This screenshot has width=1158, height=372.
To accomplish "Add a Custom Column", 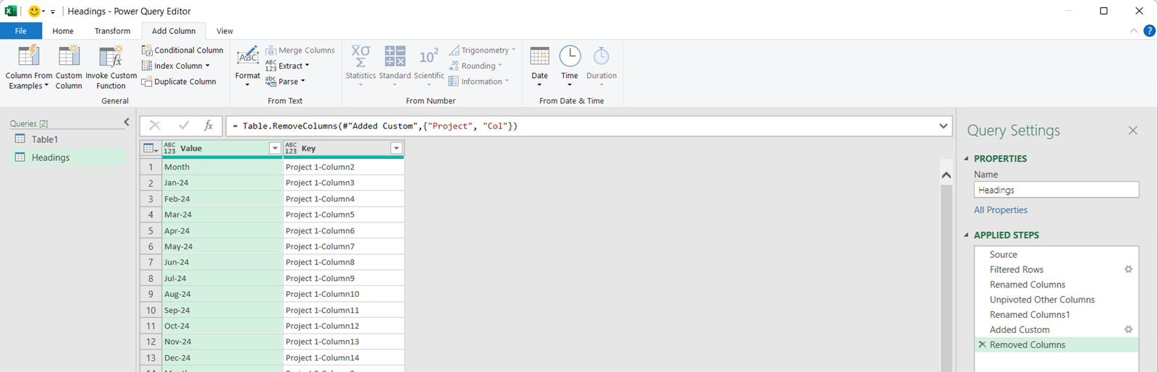I will pyautogui.click(x=69, y=66).
